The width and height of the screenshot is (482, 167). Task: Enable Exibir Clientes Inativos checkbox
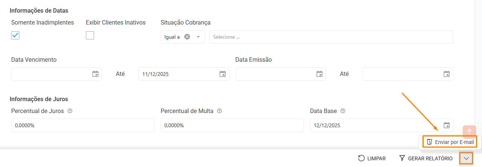(x=90, y=35)
